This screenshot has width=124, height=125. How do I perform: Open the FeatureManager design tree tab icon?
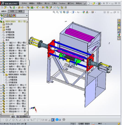coord(2,16)
